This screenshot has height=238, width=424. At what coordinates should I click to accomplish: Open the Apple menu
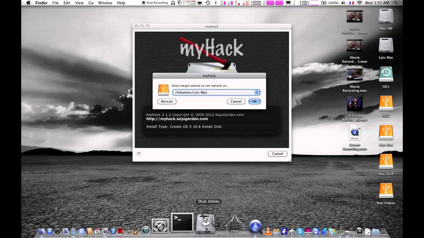[28, 3]
